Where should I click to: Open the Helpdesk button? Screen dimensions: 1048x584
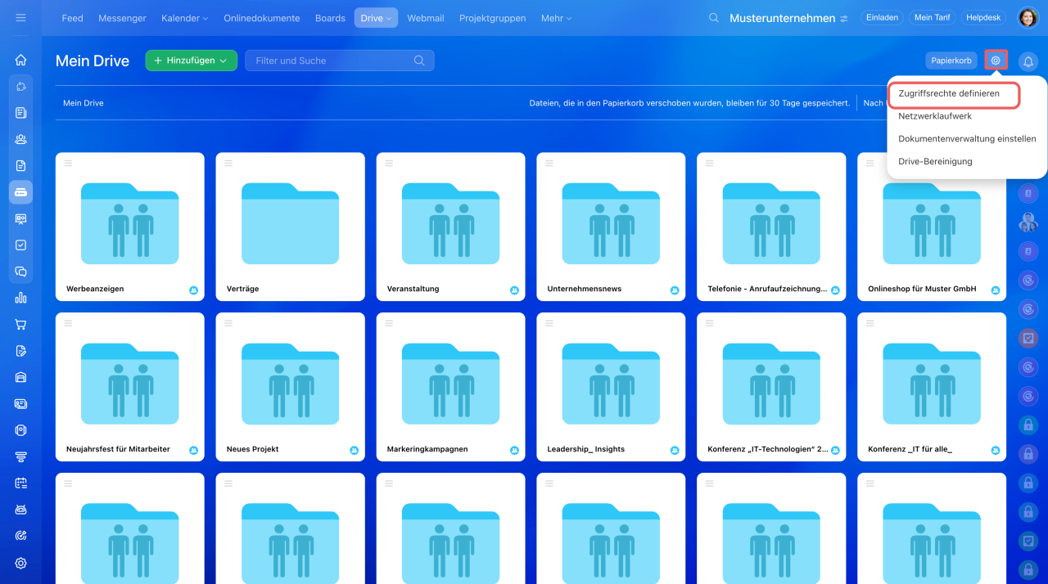tap(984, 17)
